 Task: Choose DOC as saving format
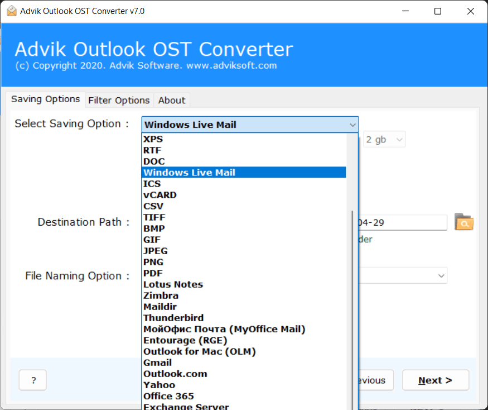[244, 161]
